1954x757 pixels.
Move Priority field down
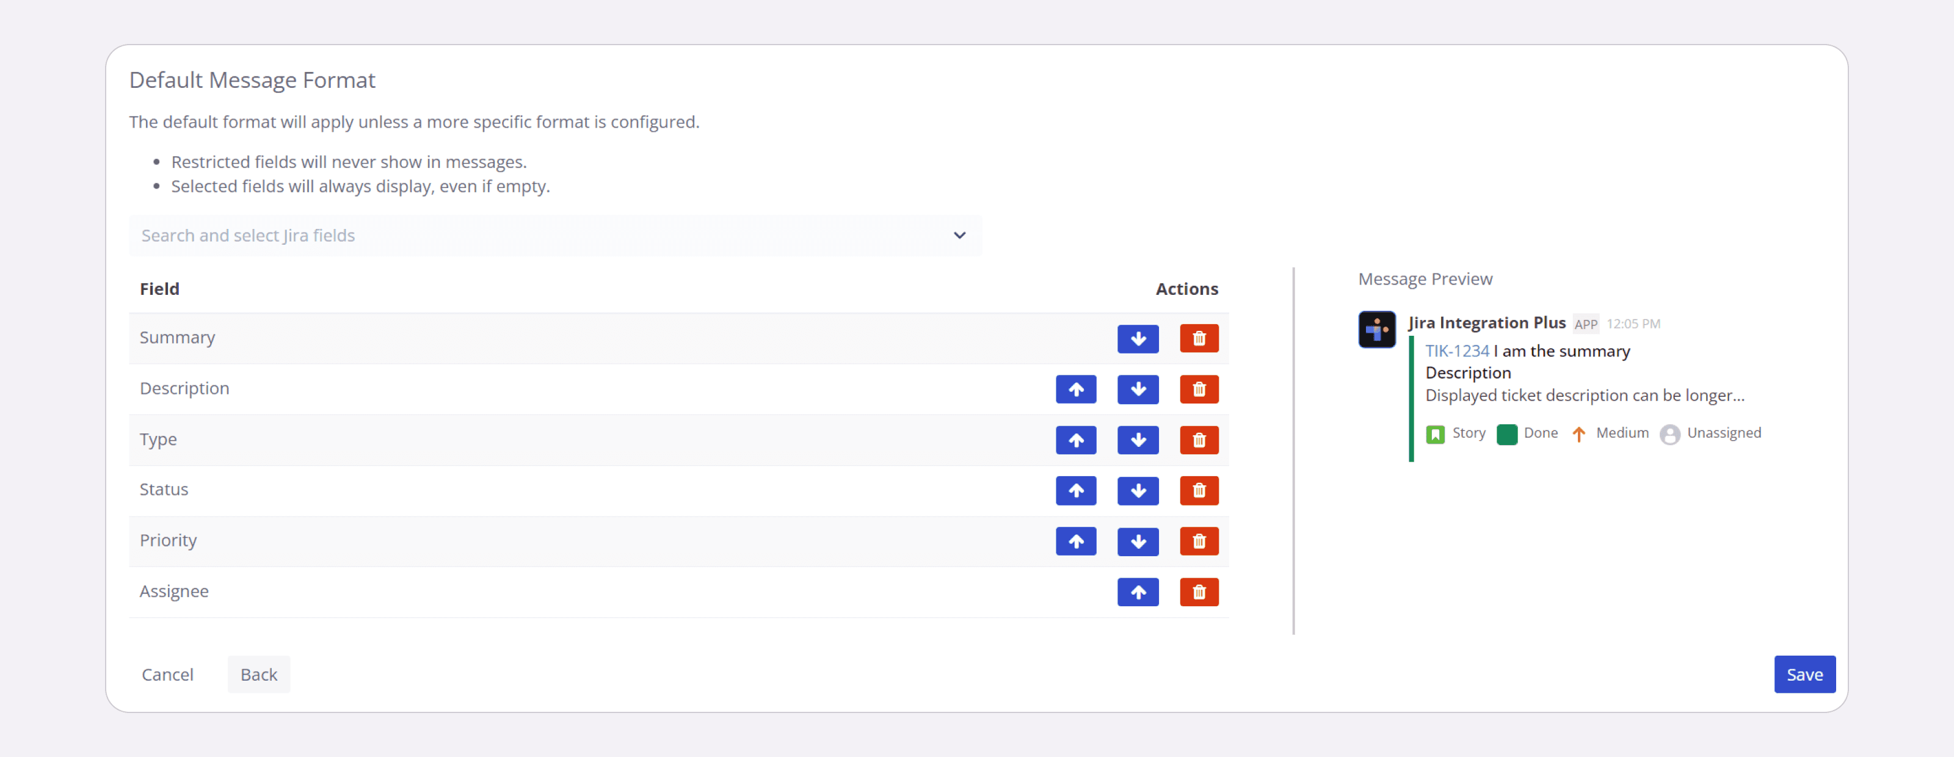[1138, 541]
